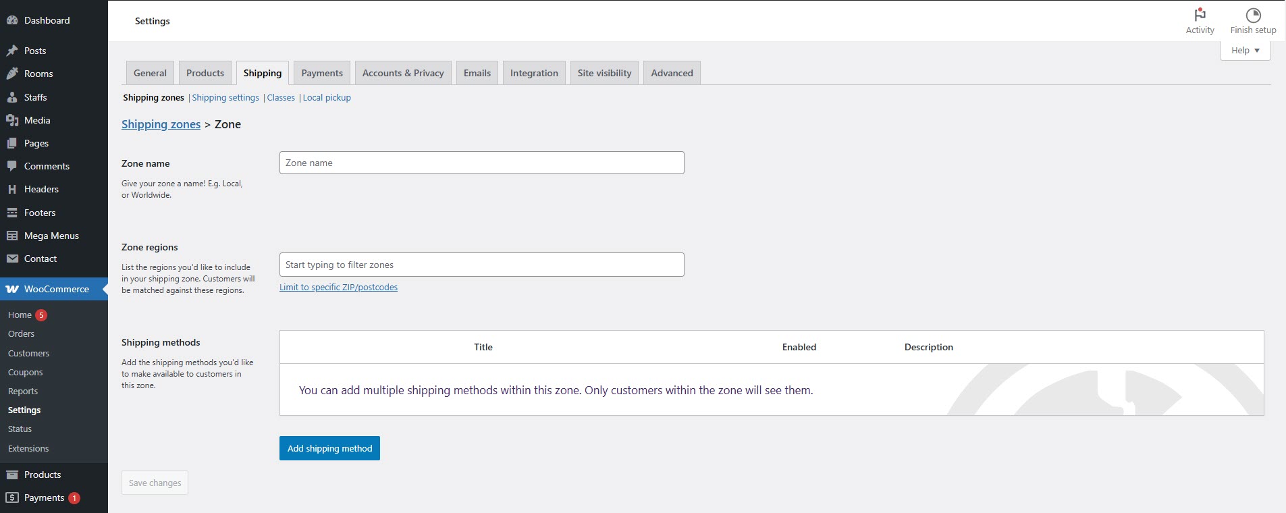Viewport: 1286px width, 513px height.
Task: Open the Activity flag icon
Action: click(x=1200, y=15)
